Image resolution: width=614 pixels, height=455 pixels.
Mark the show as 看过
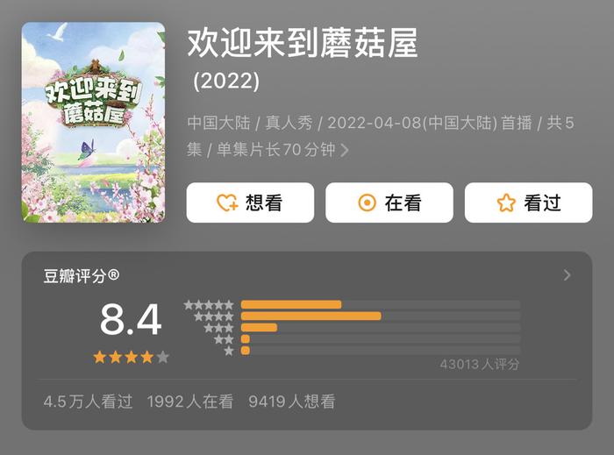pyautogui.click(x=529, y=203)
